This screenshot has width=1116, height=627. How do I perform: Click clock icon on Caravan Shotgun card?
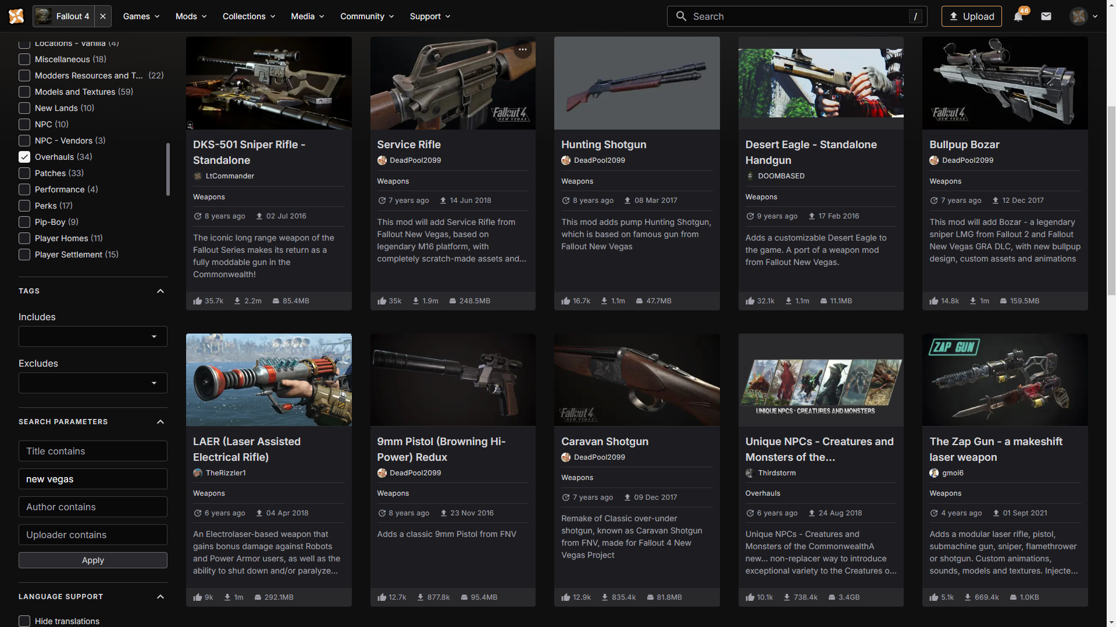(566, 497)
